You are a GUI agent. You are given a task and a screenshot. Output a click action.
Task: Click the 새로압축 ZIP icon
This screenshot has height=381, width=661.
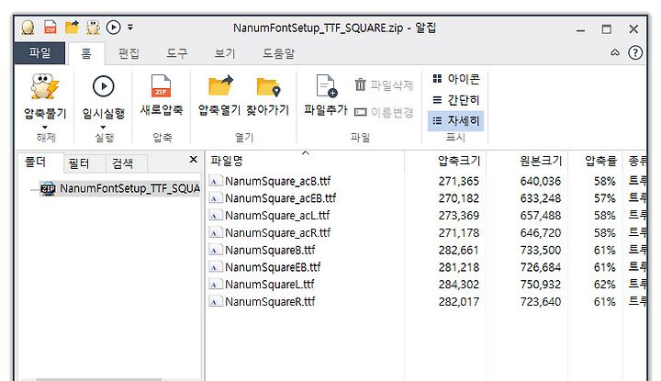[161, 86]
